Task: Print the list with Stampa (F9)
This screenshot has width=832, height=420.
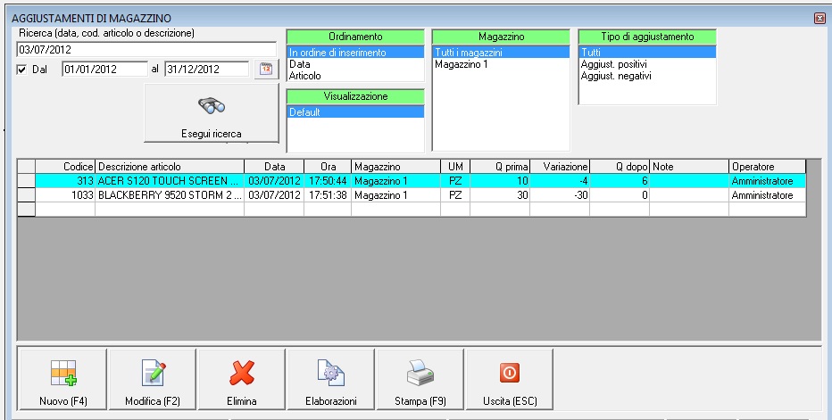Action: click(420, 380)
